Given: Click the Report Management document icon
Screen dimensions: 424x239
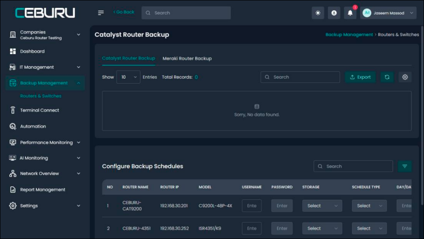Looking at the screenshot, I should 13,189.
